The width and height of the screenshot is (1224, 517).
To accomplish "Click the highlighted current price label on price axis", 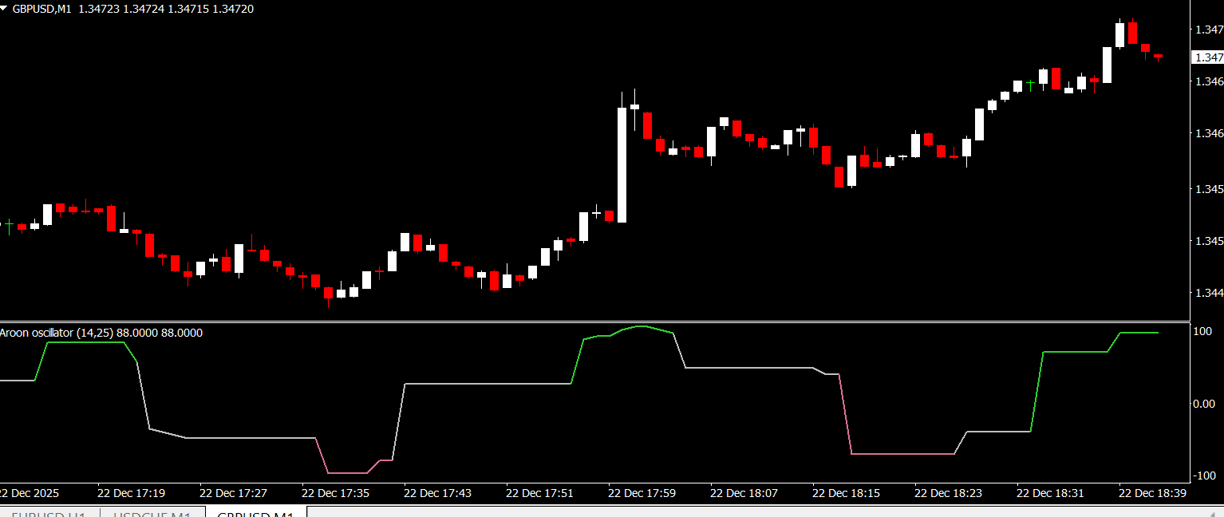I will pyautogui.click(x=1206, y=57).
